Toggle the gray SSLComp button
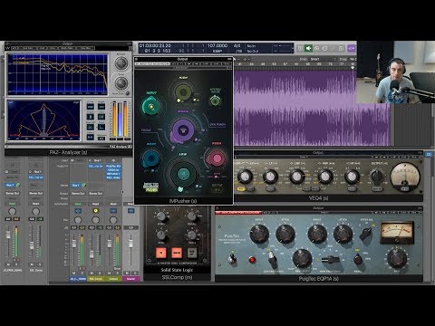Image resolution: width=435 pixels, height=326 pixels. coord(192,253)
